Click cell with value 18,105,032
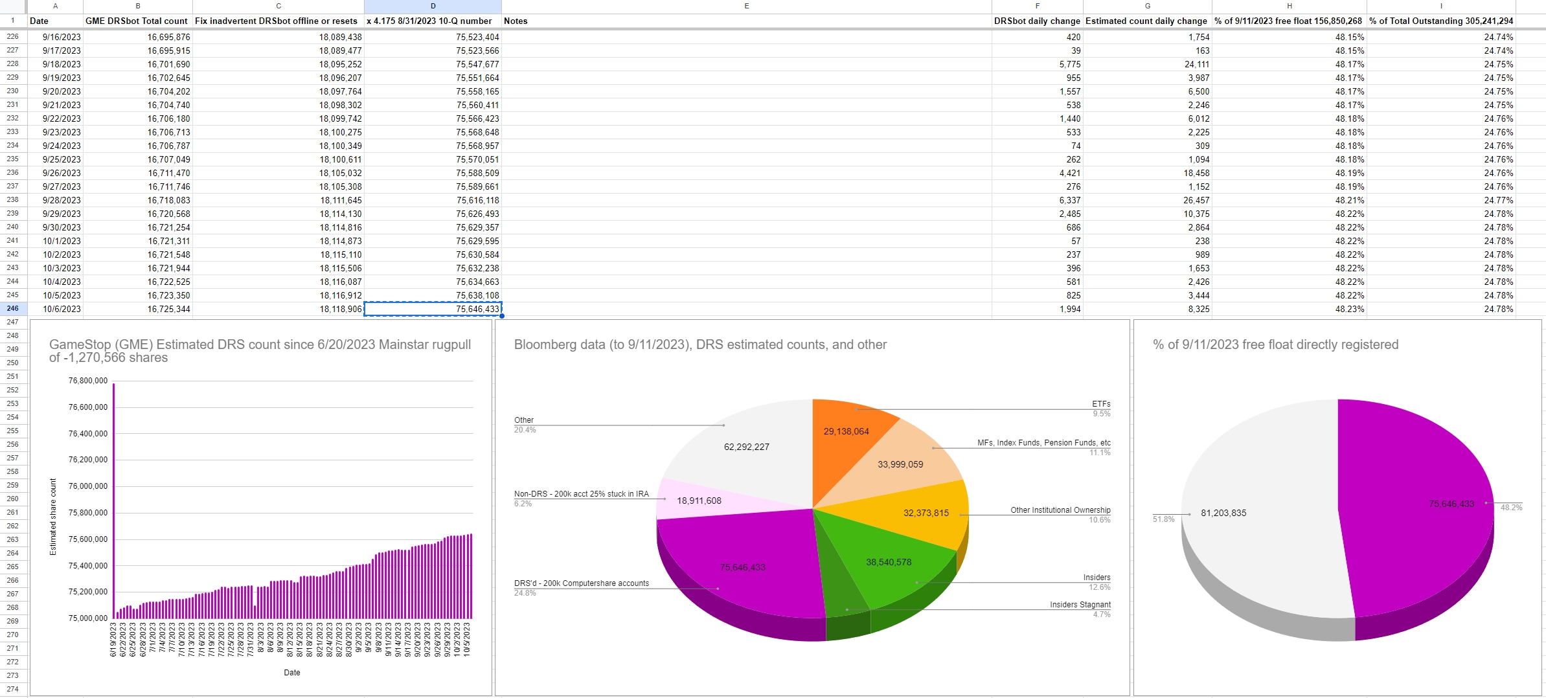This screenshot has height=698, width=1546. pos(279,173)
